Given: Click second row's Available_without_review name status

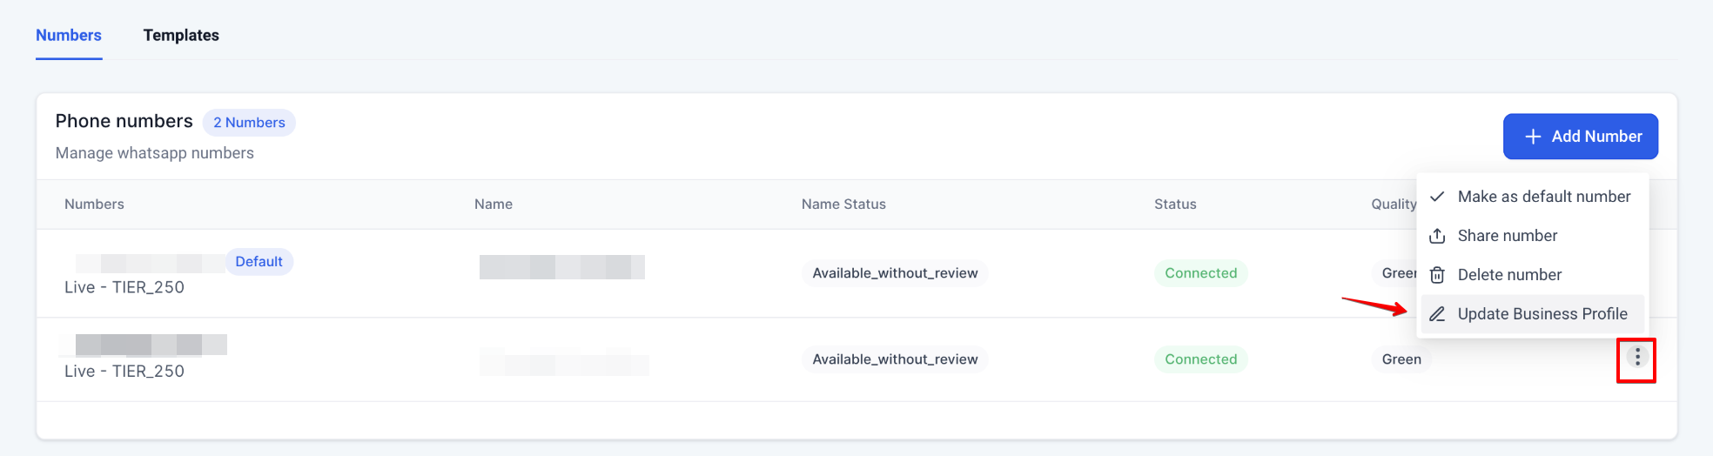Looking at the screenshot, I should click(x=895, y=359).
